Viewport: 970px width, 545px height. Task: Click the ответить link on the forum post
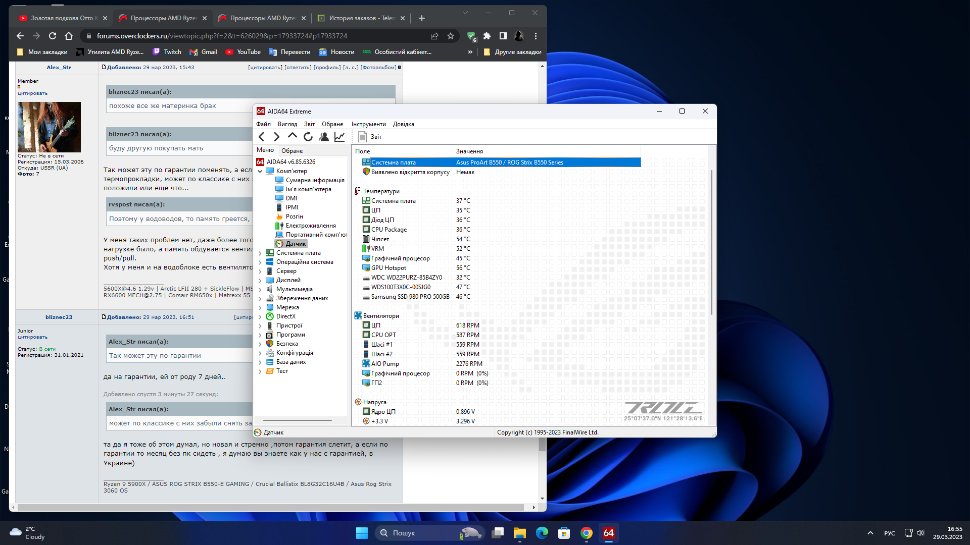point(298,68)
